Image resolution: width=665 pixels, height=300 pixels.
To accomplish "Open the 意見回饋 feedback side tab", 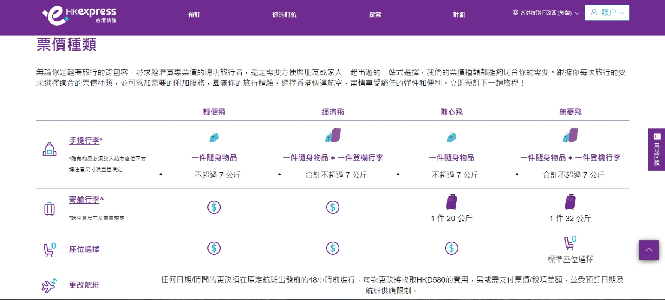I will coord(657,150).
